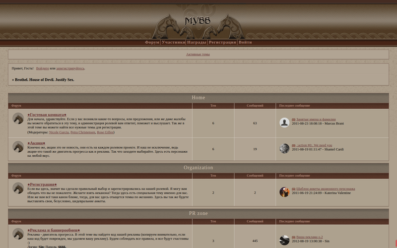Click Войти in the navigation bar
397x248 pixels.
click(x=245, y=43)
